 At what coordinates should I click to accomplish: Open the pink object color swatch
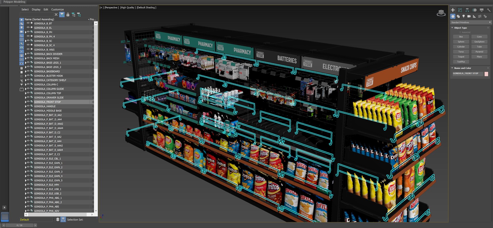coord(486,74)
